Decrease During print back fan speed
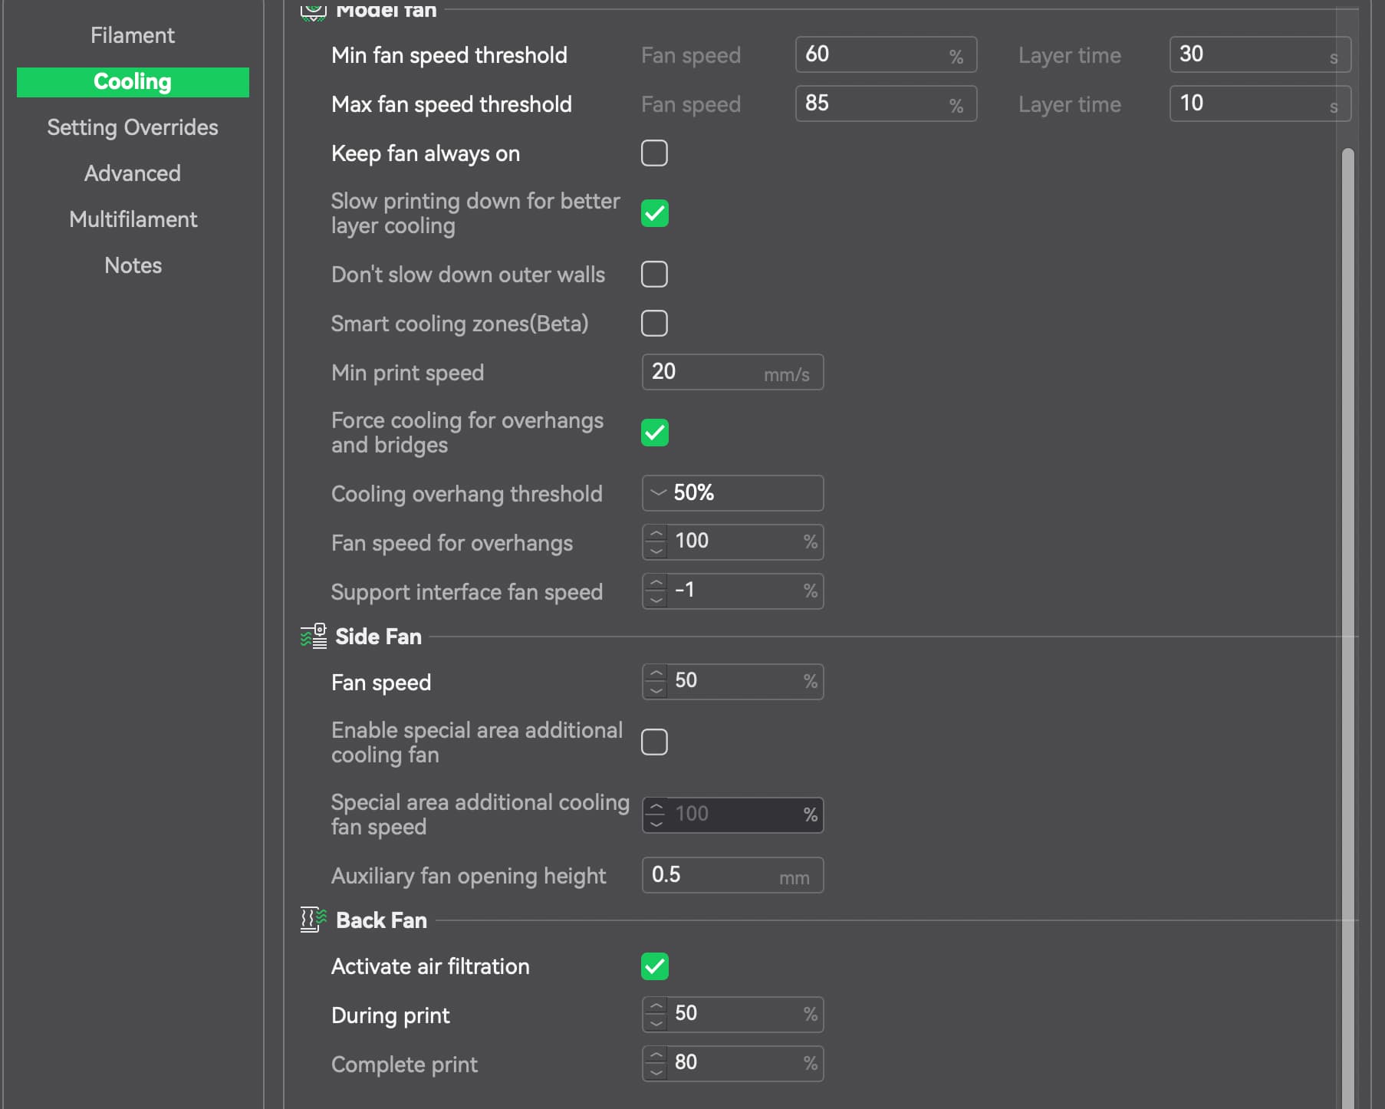 pos(656,1023)
